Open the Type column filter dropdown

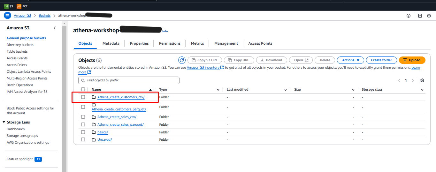218,90
